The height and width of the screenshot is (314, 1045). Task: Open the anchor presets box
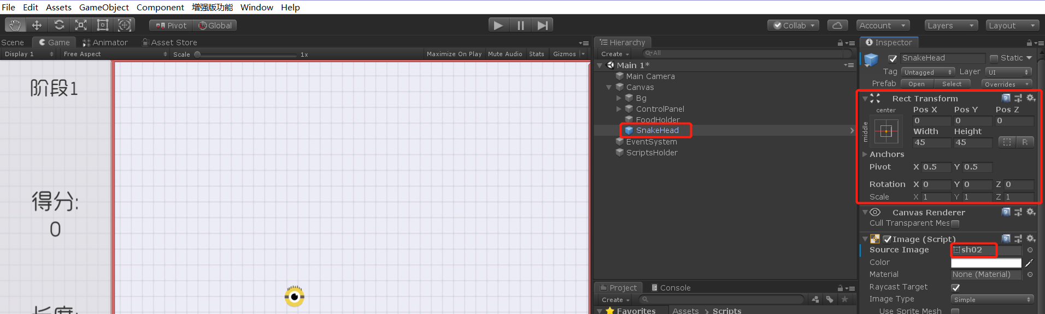tap(886, 131)
